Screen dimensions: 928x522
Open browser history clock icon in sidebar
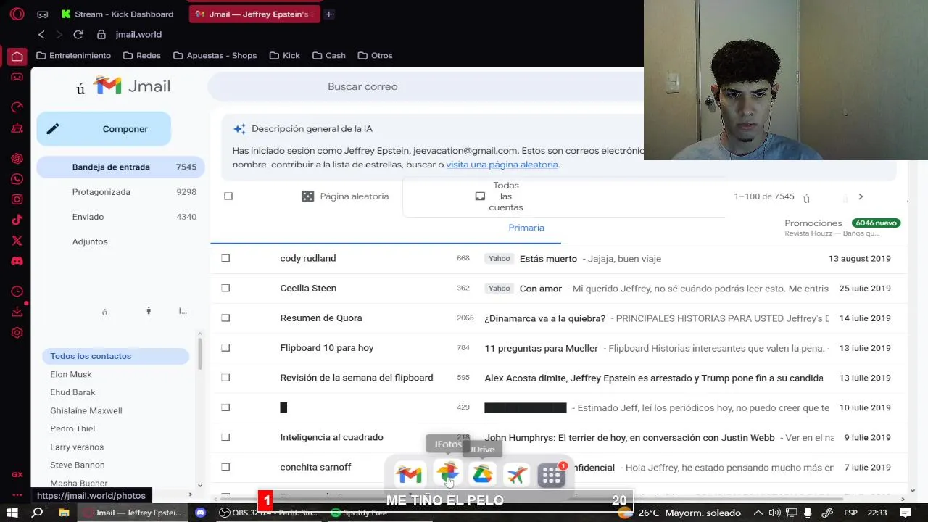tap(17, 291)
